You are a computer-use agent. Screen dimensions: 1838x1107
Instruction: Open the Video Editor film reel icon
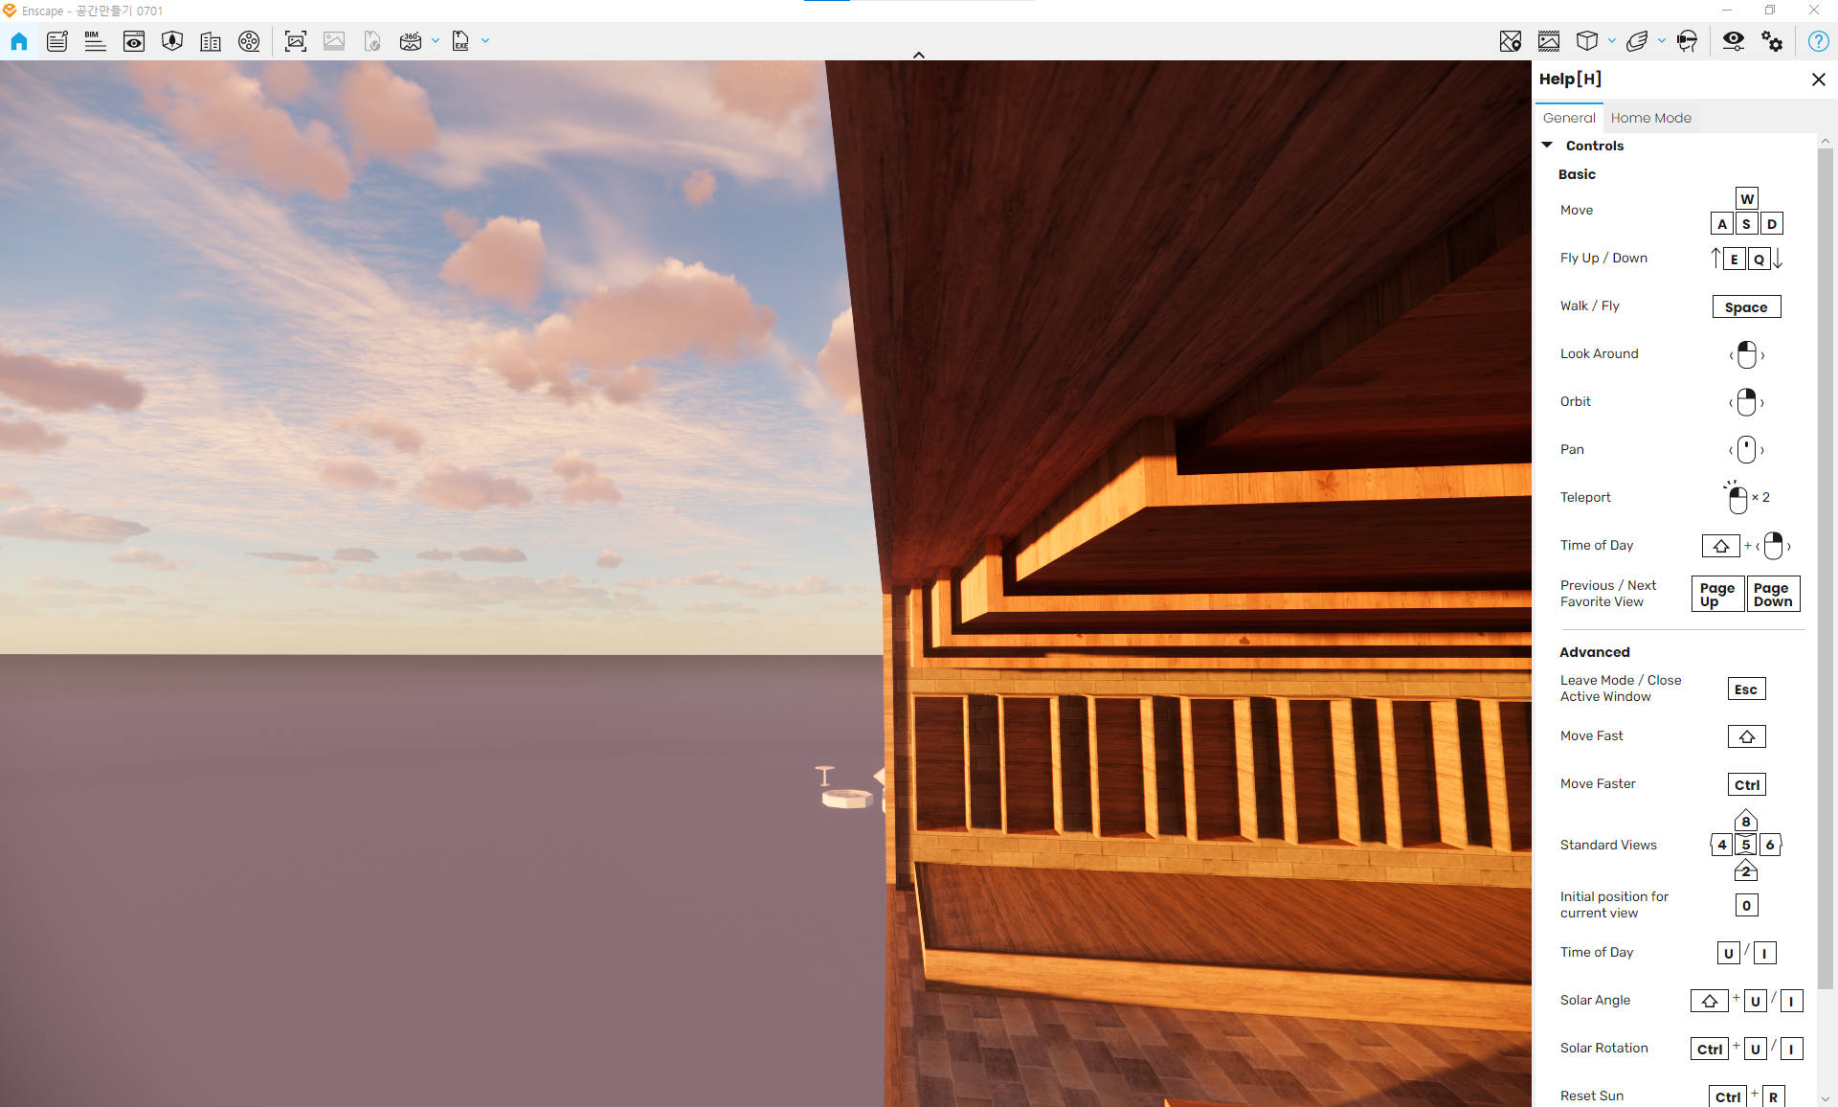(249, 41)
